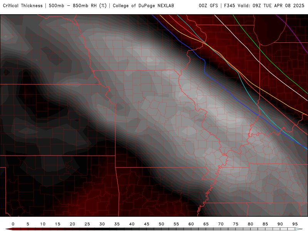The height and width of the screenshot is (231, 308).
Task: Click the 40 value on the color scale
Action: (132, 224)
